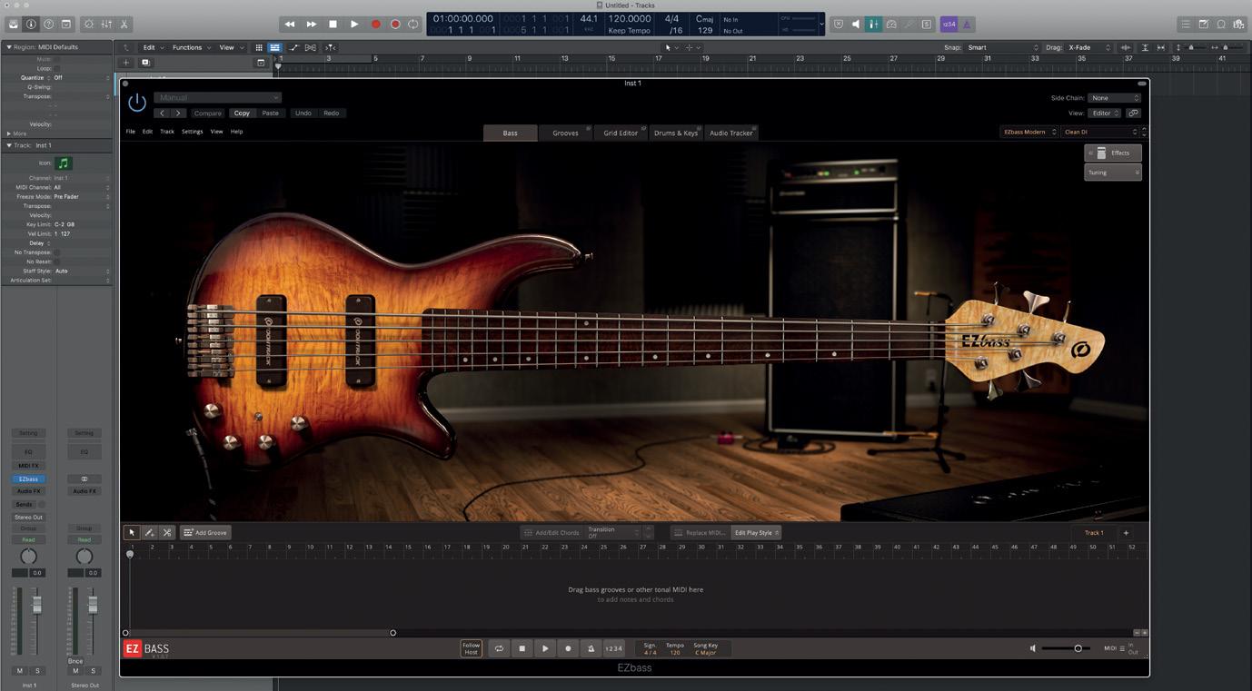
Task: Enable the Loop checkbox in Region inspector
Action: tap(56, 68)
